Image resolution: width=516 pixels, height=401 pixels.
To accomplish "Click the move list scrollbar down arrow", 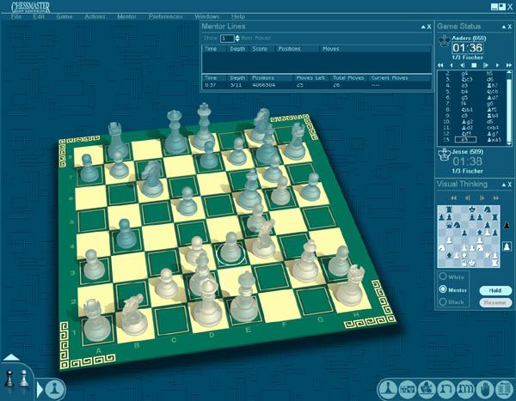I will 509,143.
